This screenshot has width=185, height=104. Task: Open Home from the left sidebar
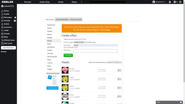pyautogui.click(x=6, y=11)
